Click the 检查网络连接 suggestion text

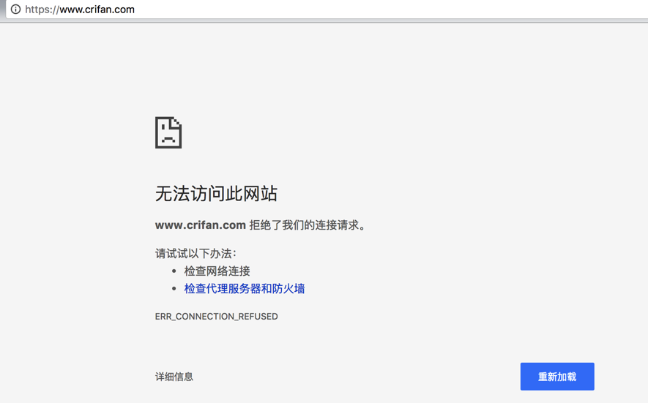coord(217,271)
